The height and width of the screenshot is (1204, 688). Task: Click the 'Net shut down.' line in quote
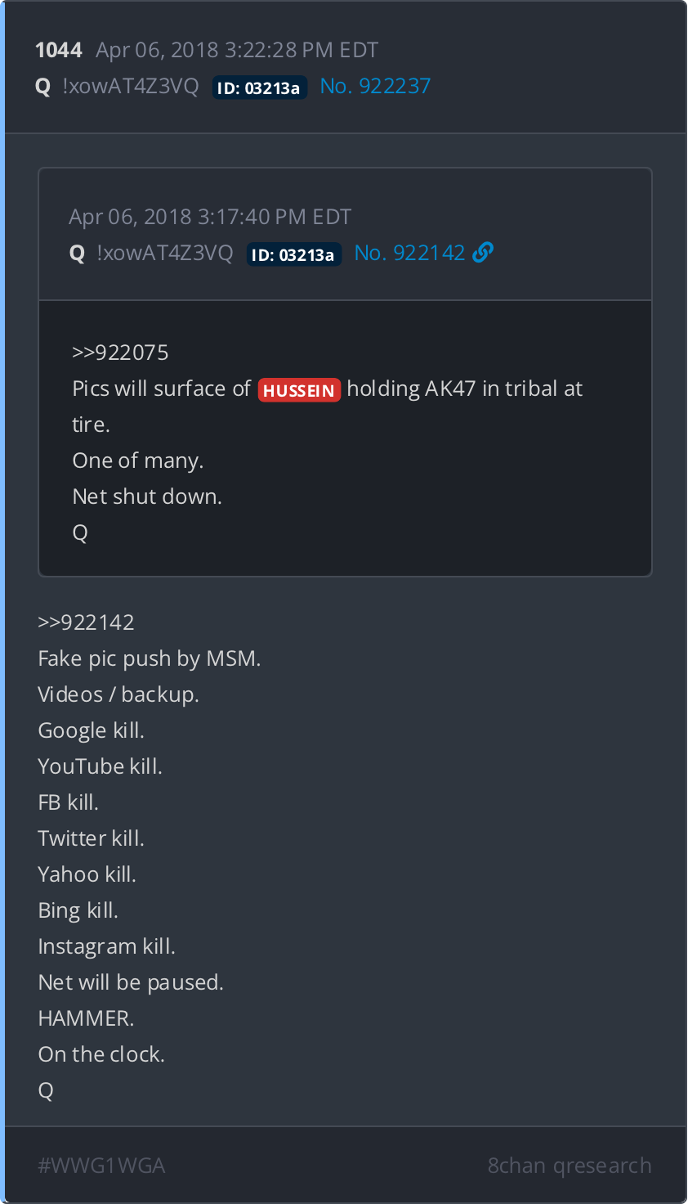[x=147, y=496]
